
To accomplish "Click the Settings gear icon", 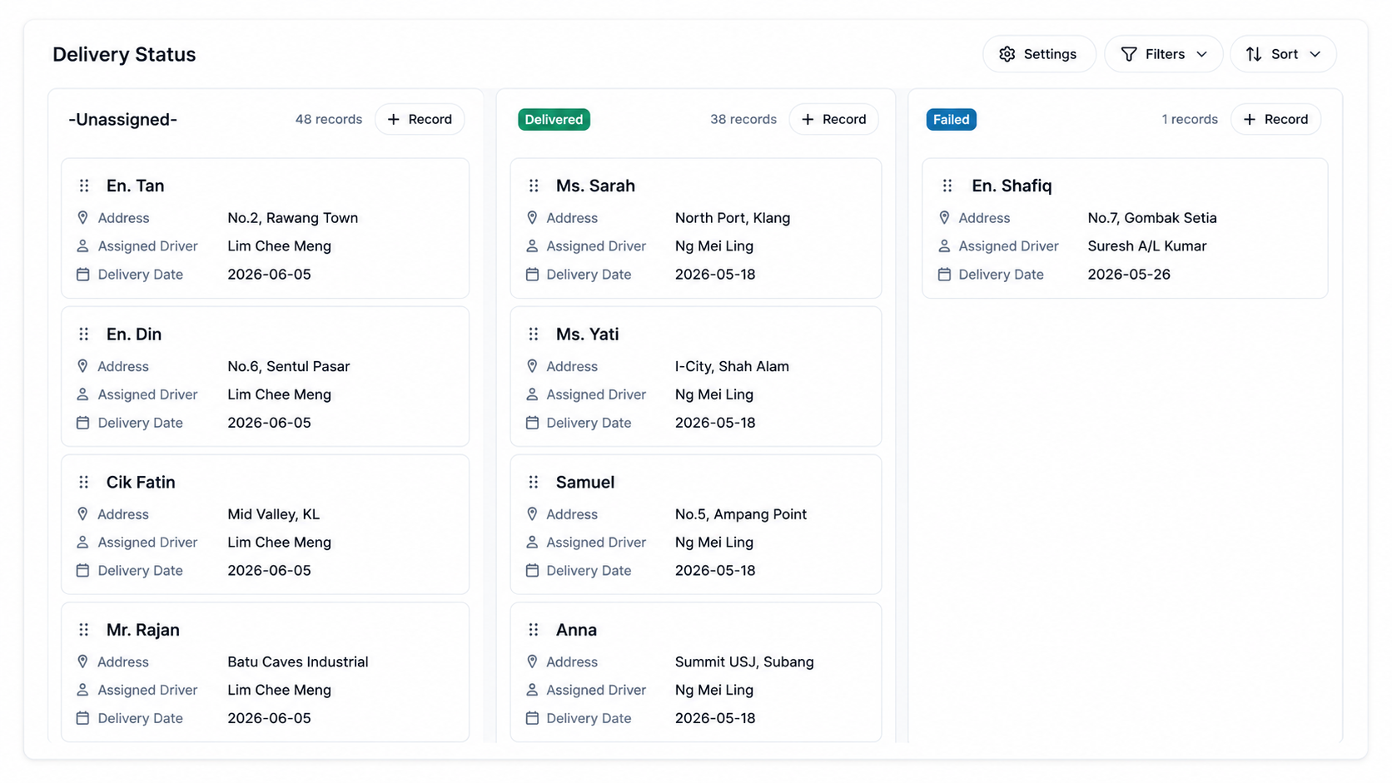I will coord(1007,54).
